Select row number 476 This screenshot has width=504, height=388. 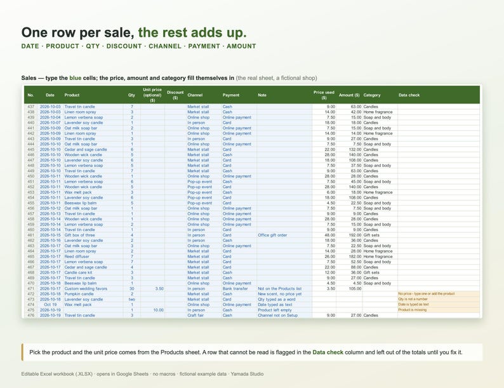point(31,316)
